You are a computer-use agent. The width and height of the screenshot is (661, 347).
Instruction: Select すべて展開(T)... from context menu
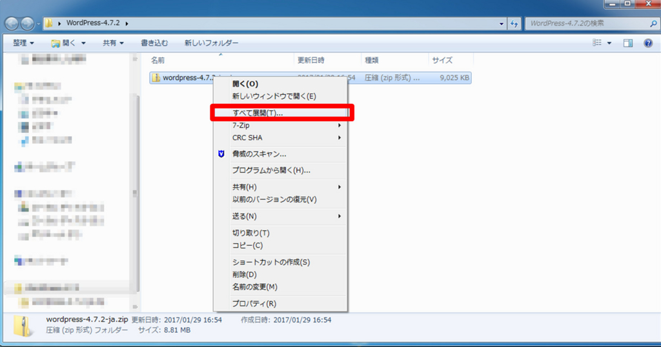[x=280, y=113]
